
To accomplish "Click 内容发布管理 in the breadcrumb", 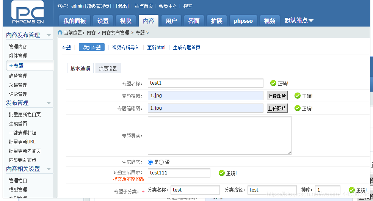I will coord(116,33).
